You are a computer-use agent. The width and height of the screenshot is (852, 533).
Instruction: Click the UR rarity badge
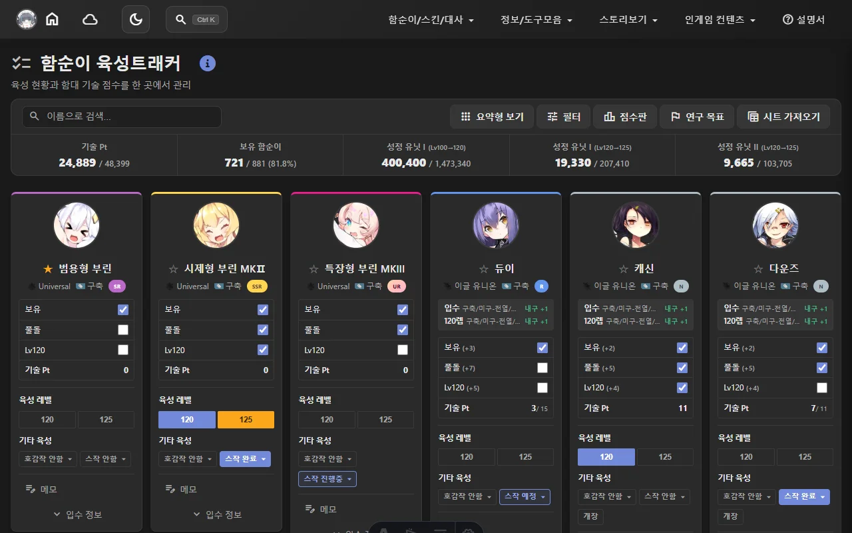(x=397, y=286)
